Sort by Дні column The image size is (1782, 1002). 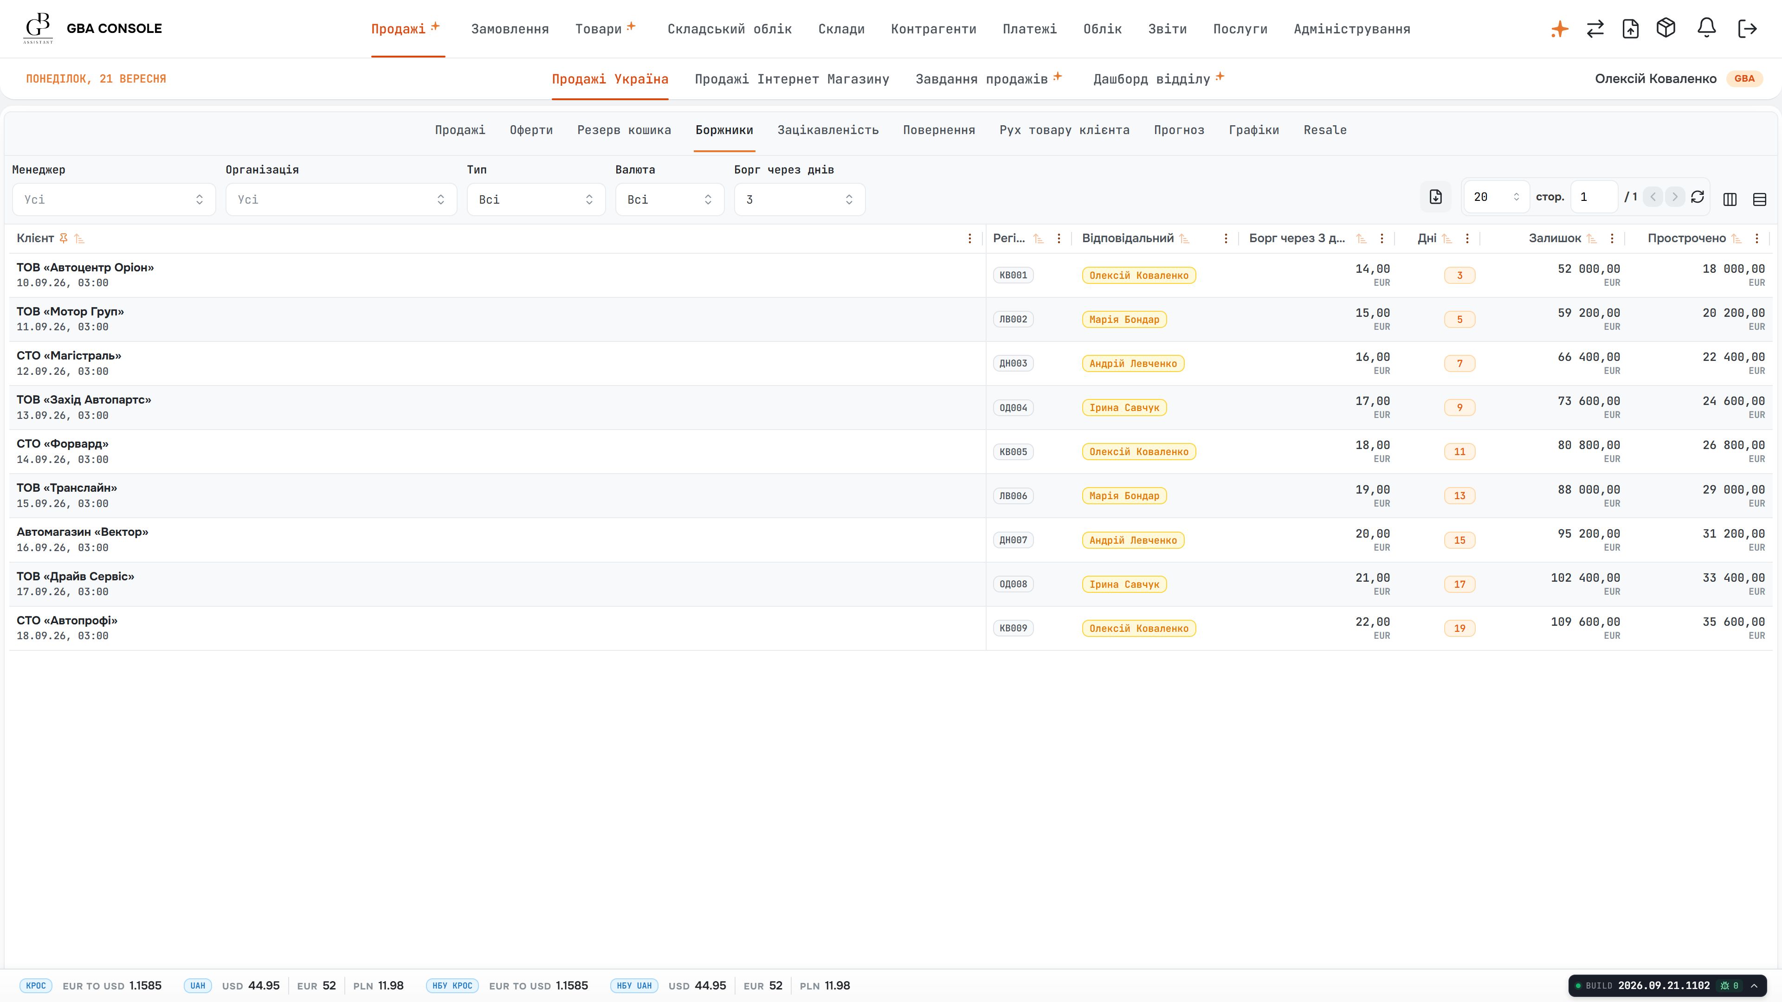(x=1447, y=238)
